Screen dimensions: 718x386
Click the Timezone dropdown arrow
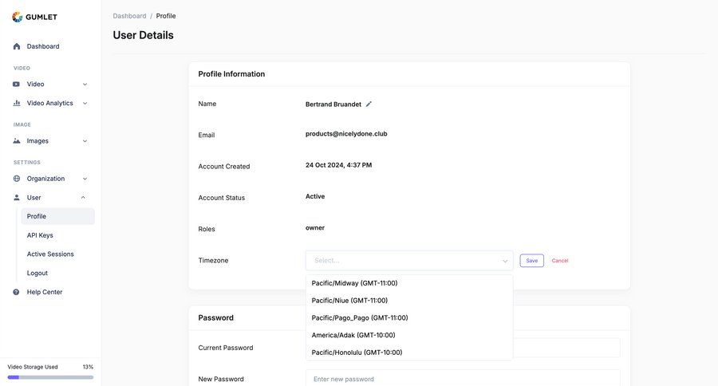pyautogui.click(x=505, y=261)
